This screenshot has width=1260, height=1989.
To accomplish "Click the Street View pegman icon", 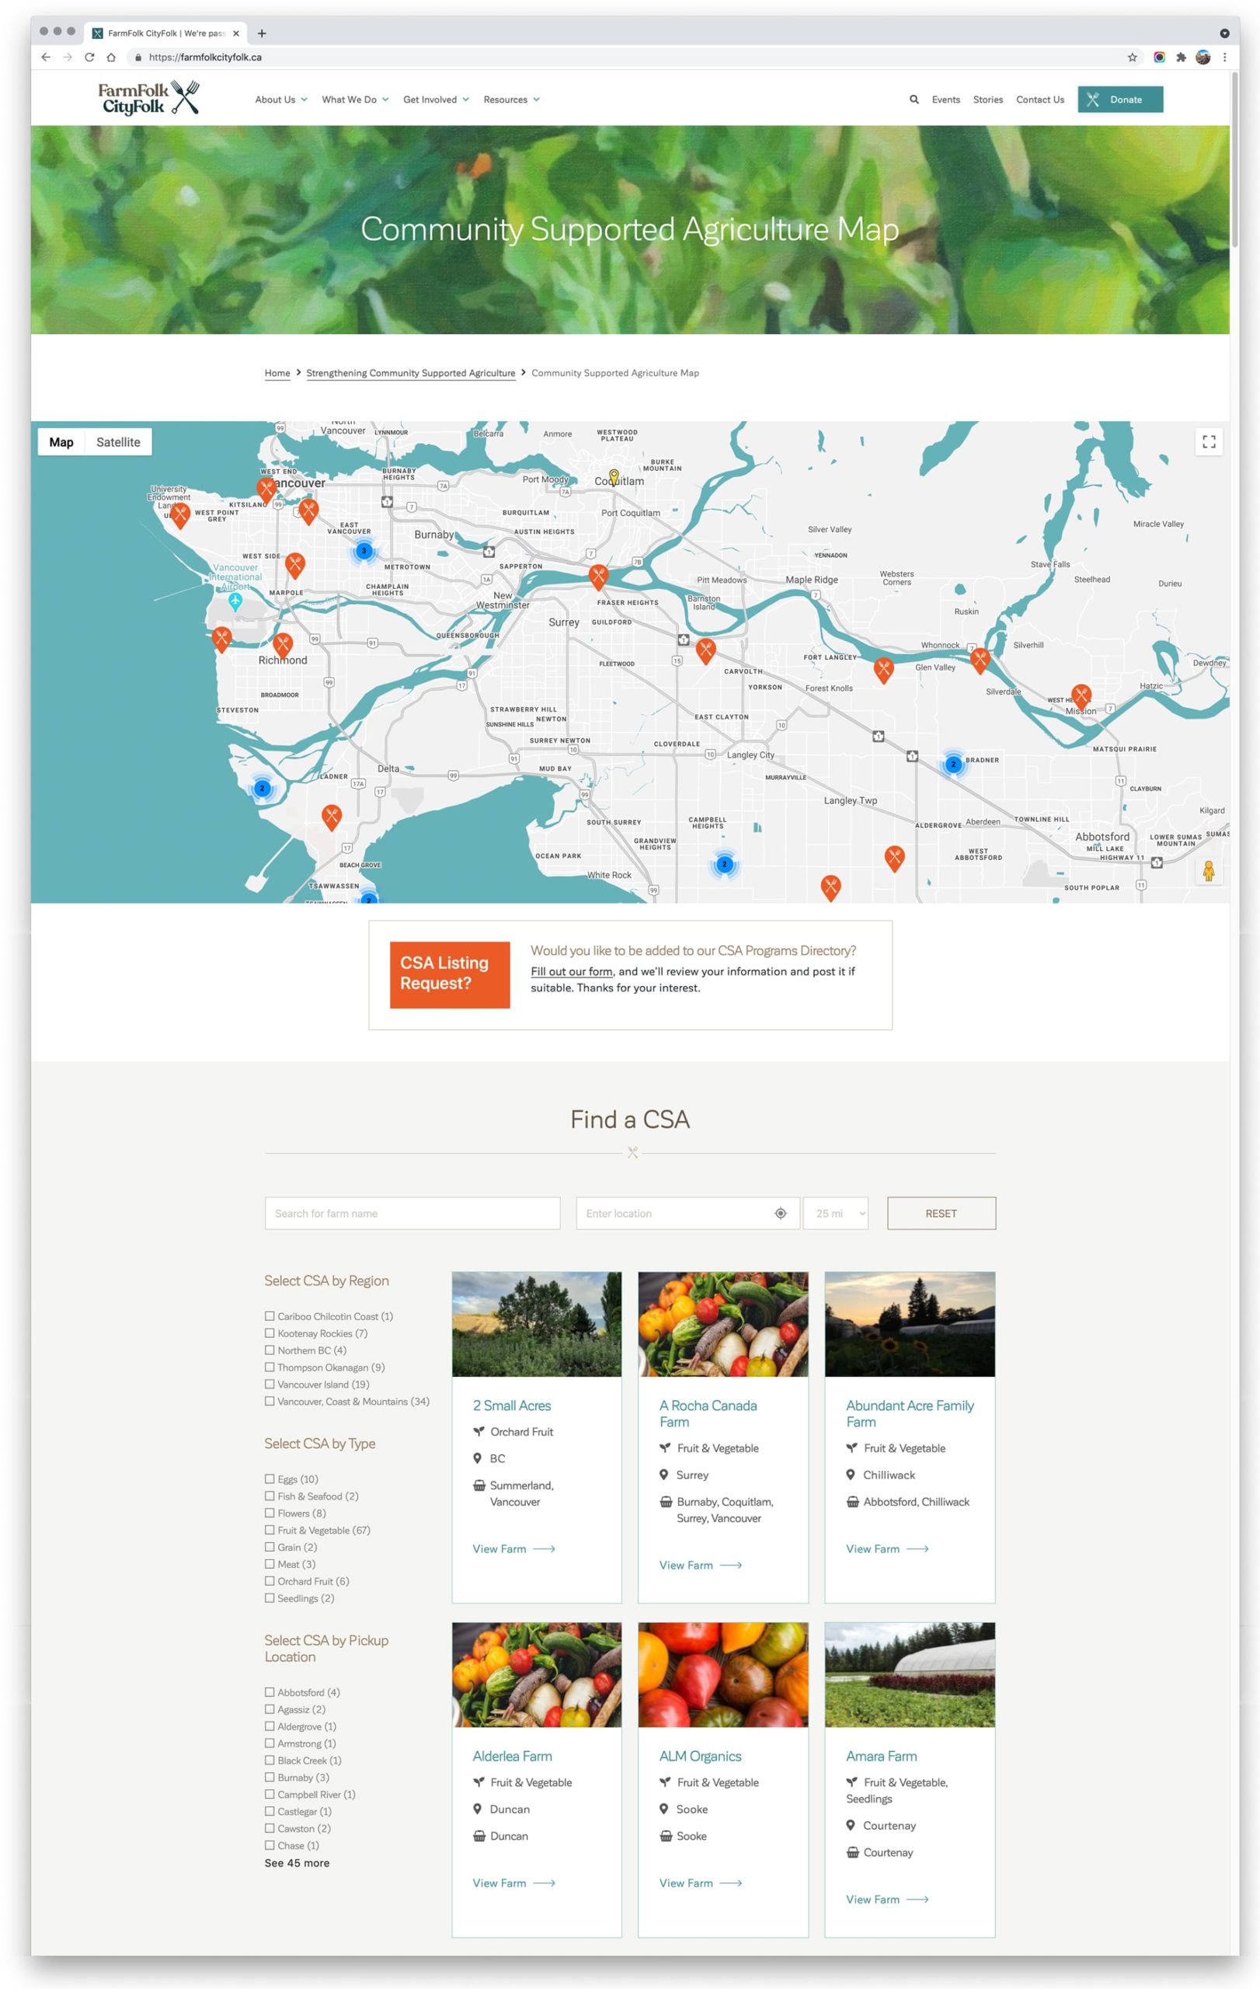I will [x=1208, y=871].
